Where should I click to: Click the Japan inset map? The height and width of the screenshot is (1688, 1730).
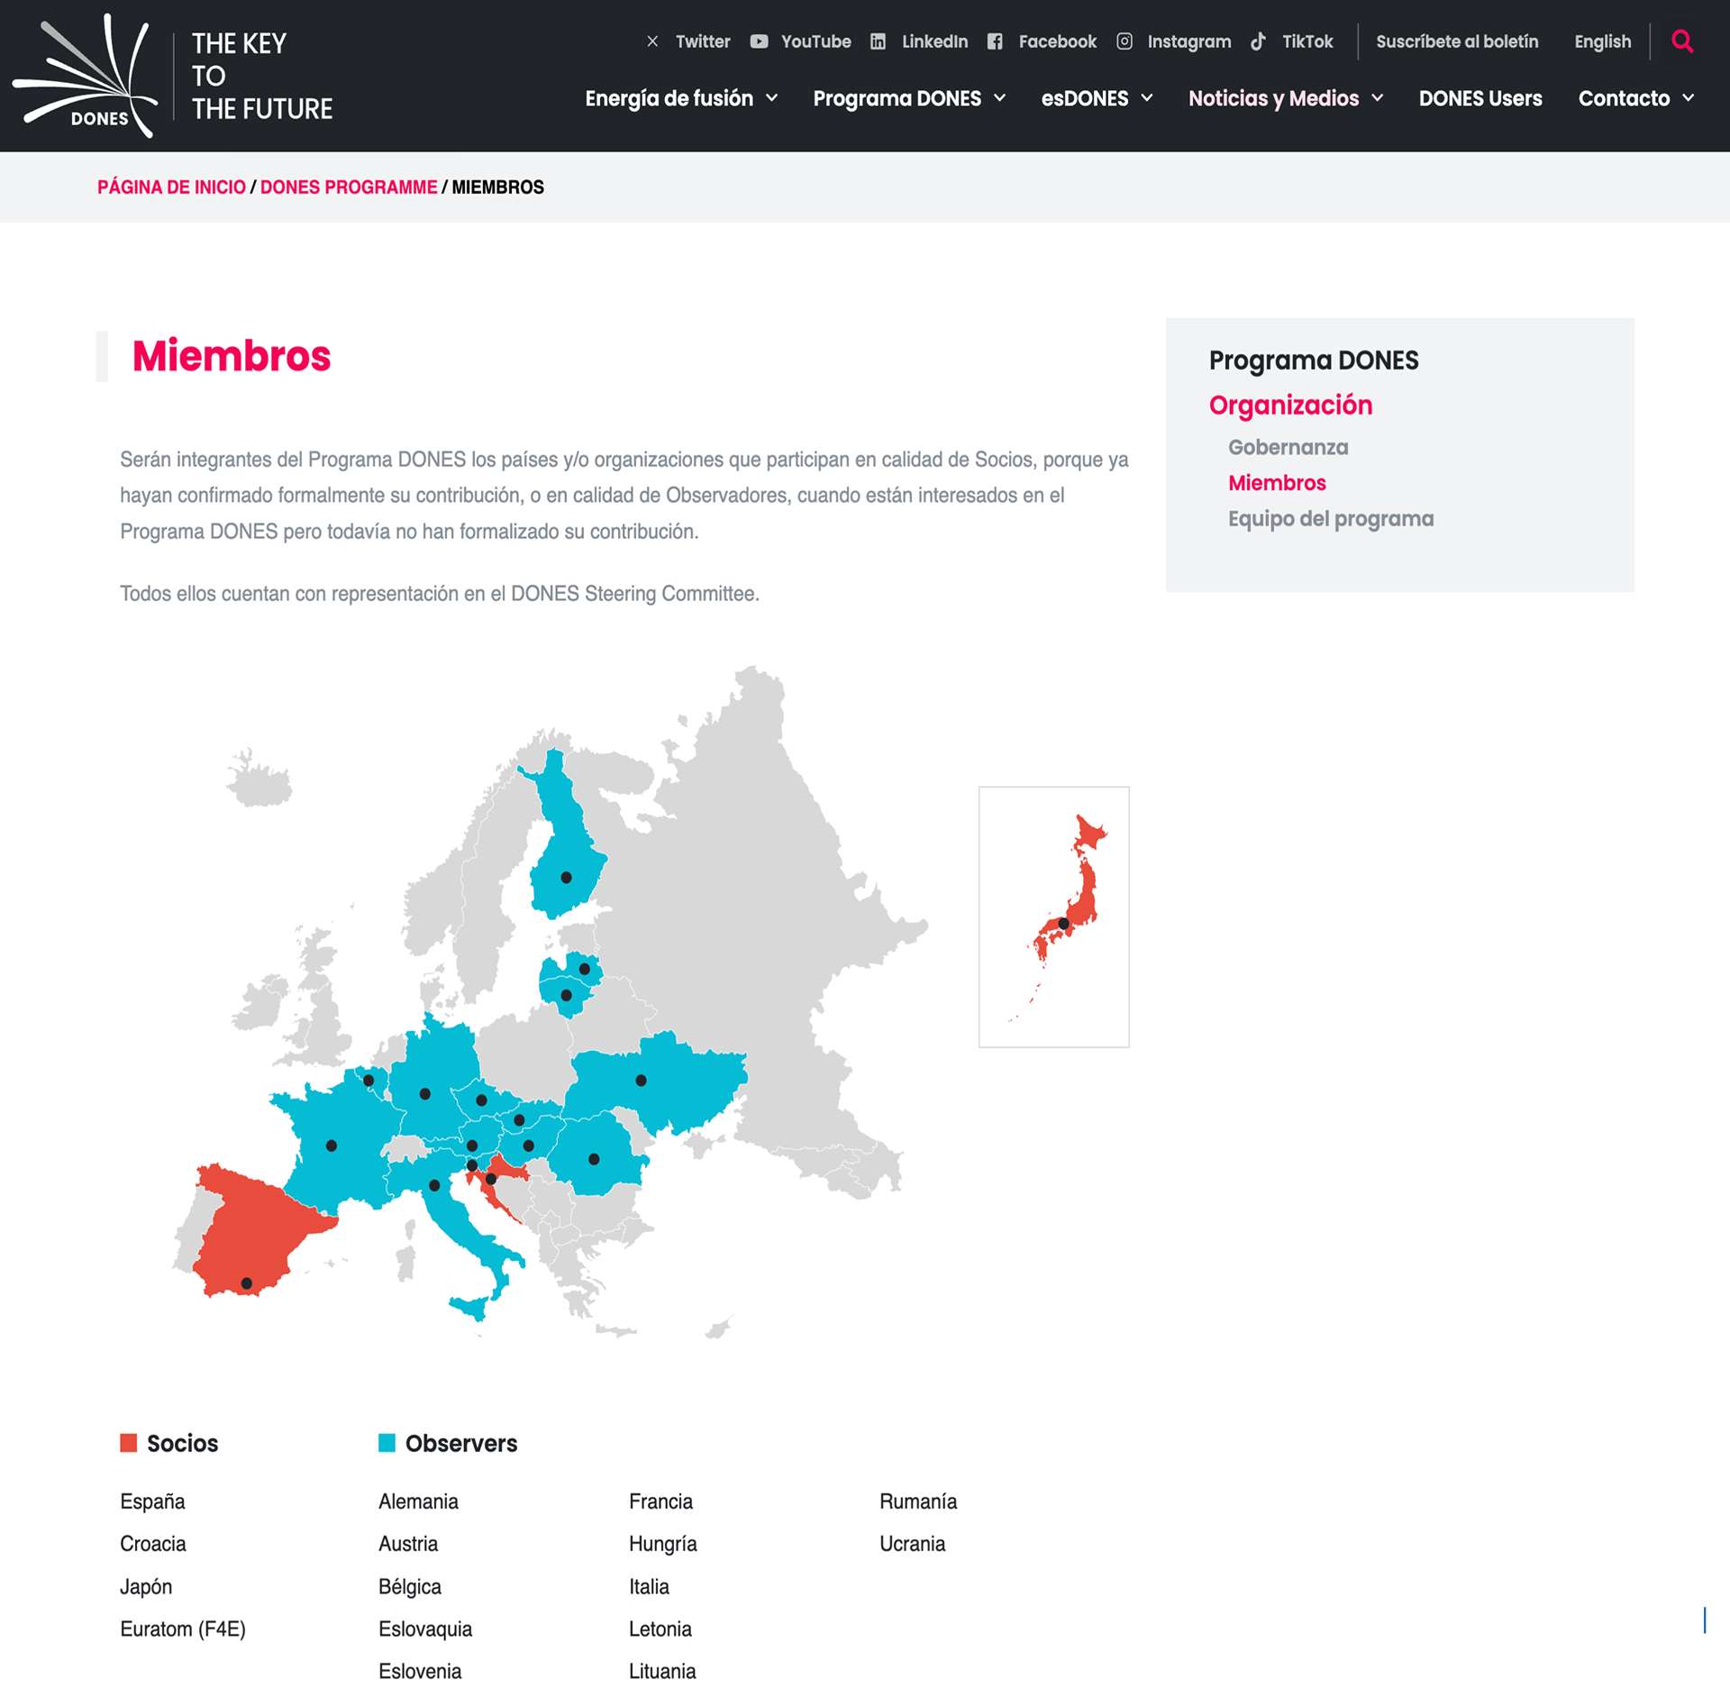(x=1053, y=917)
